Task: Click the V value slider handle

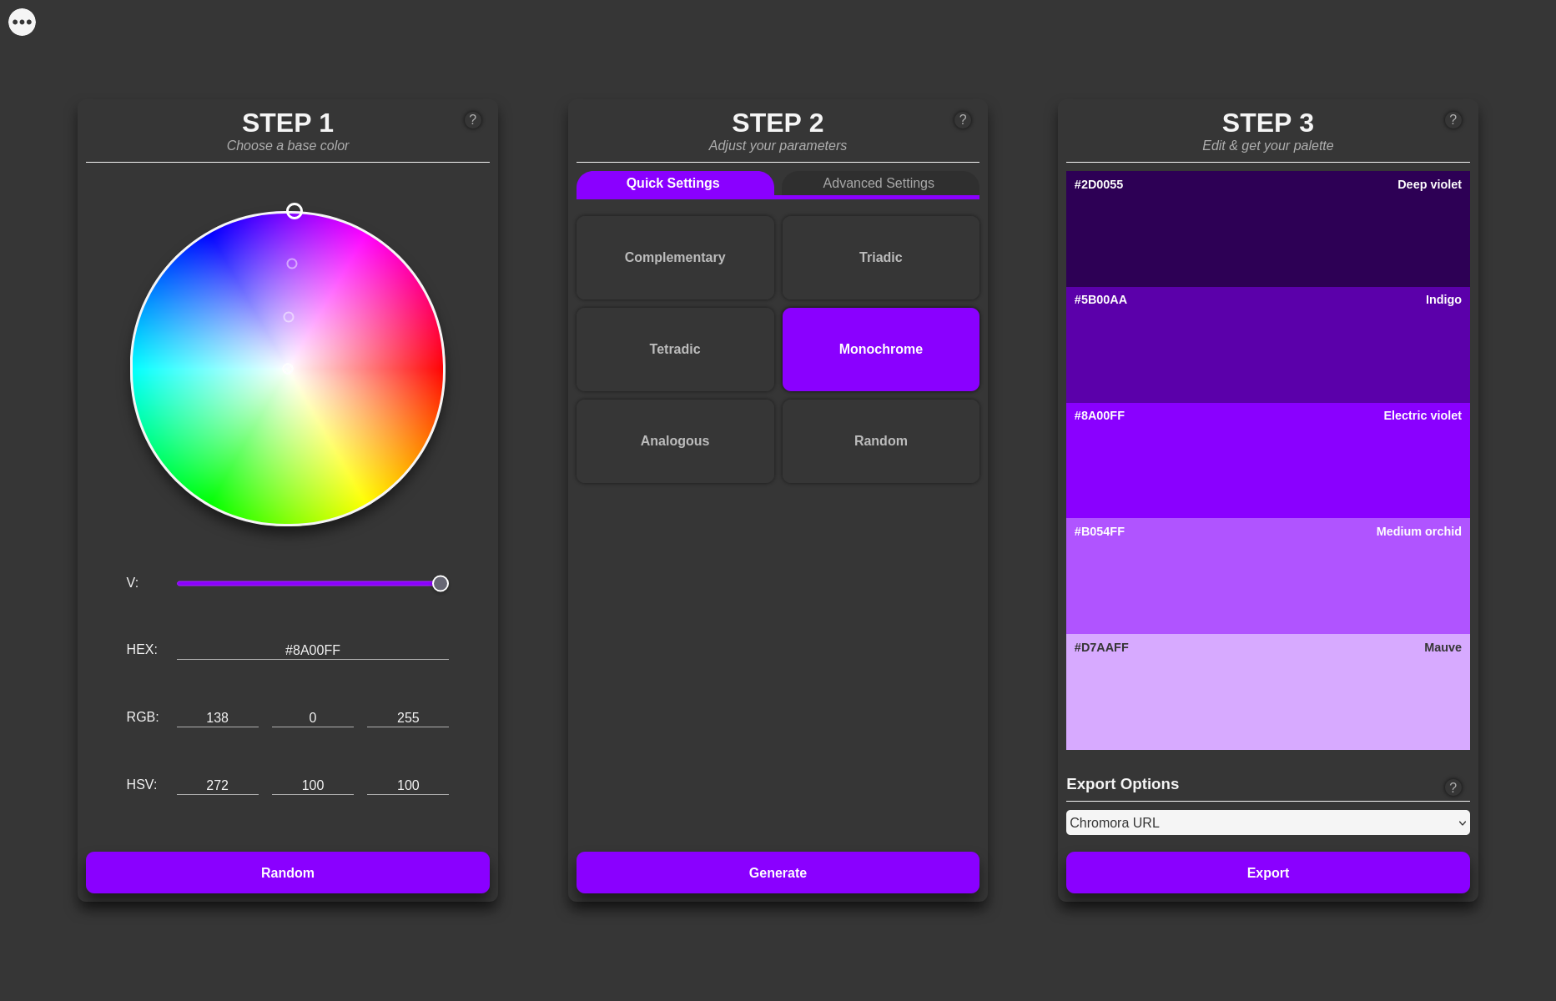Action: point(441,583)
